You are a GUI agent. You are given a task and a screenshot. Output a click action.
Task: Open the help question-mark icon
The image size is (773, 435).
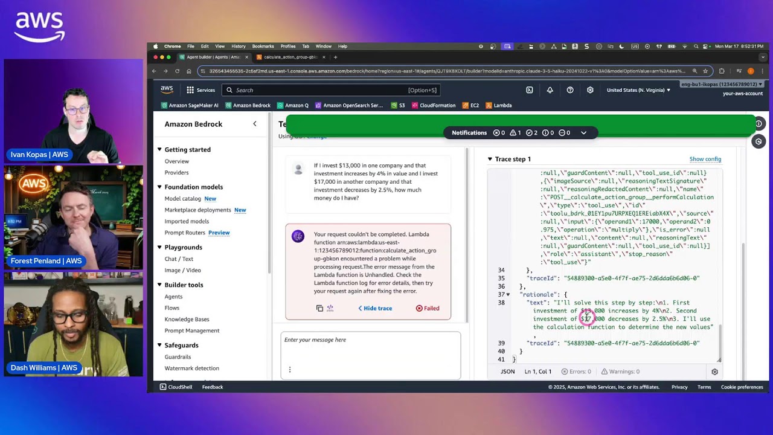tap(570, 90)
